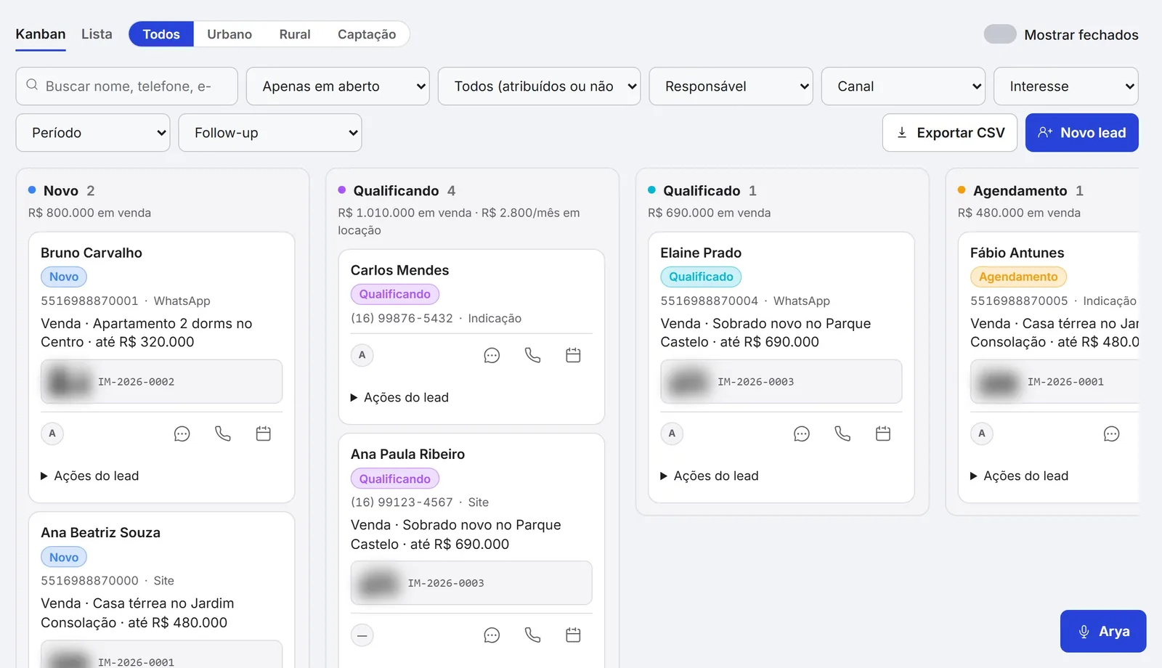Open calendar icon on Bruno Carvalho card

click(264, 434)
